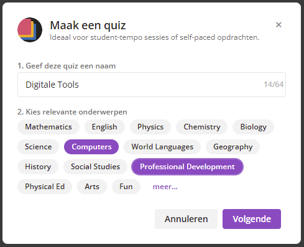
Task: Click the Annuleren button
Action: [186, 219]
